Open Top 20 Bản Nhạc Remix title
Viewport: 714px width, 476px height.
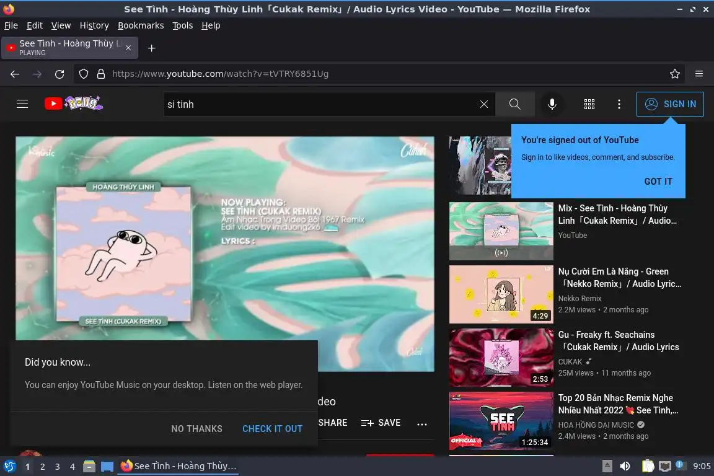point(618,404)
